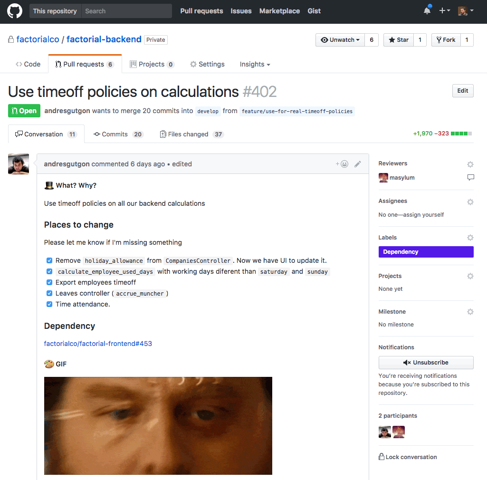Open factorial-frontend#453 dependency link
Screen dimensions: 487x480
pyautogui.click(x=98, y=344)
